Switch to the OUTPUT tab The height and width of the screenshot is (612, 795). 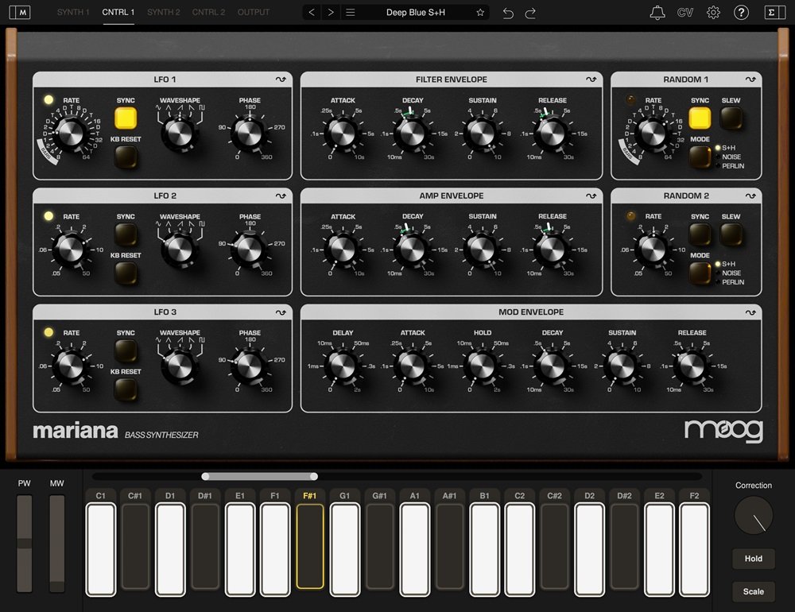pos(254,13)
